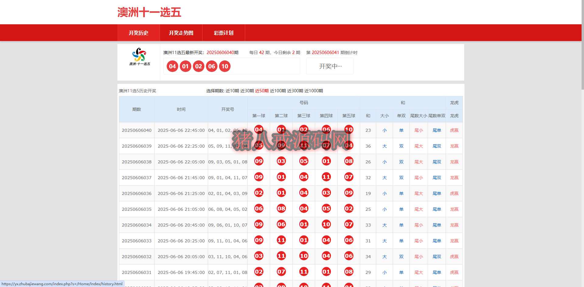The image size is (584, 287).
Task: Click sum value 36 in row 20250606039
Action: click(368, 146)
